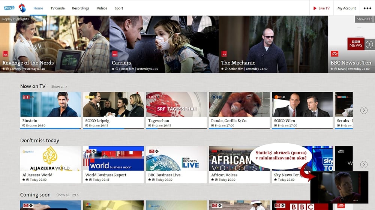Click the replay clock icon for SOKO Leipzig
The image size is (375, 210).
pos(87,125)
